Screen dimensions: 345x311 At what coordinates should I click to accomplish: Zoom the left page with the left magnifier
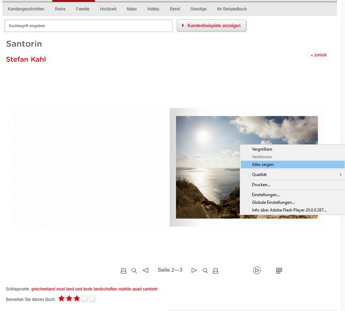click(x=134, y=270)
